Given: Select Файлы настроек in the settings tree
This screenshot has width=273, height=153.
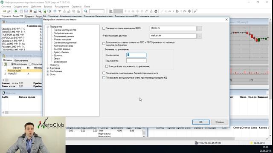Looking at the screenshot, I should 62,40.
